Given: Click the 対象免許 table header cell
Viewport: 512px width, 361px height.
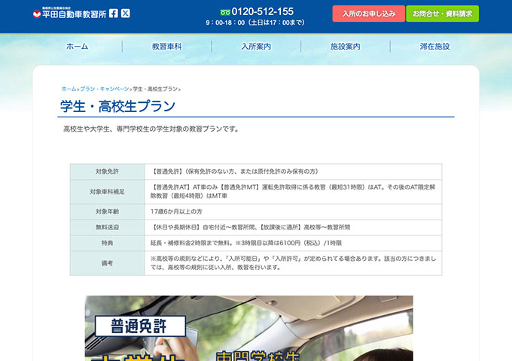Looking at the screenshot, I should 108,171.
